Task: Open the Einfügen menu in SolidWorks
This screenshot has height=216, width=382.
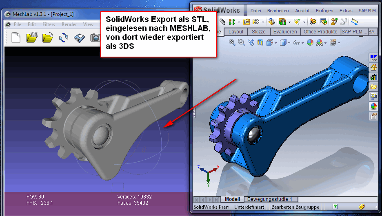Action: 324,11
